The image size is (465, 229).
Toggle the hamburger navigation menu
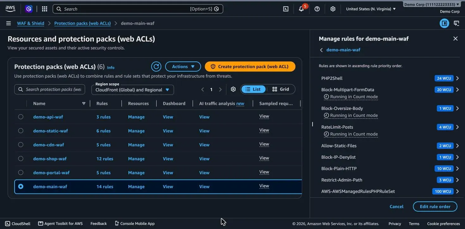point(9,23)
